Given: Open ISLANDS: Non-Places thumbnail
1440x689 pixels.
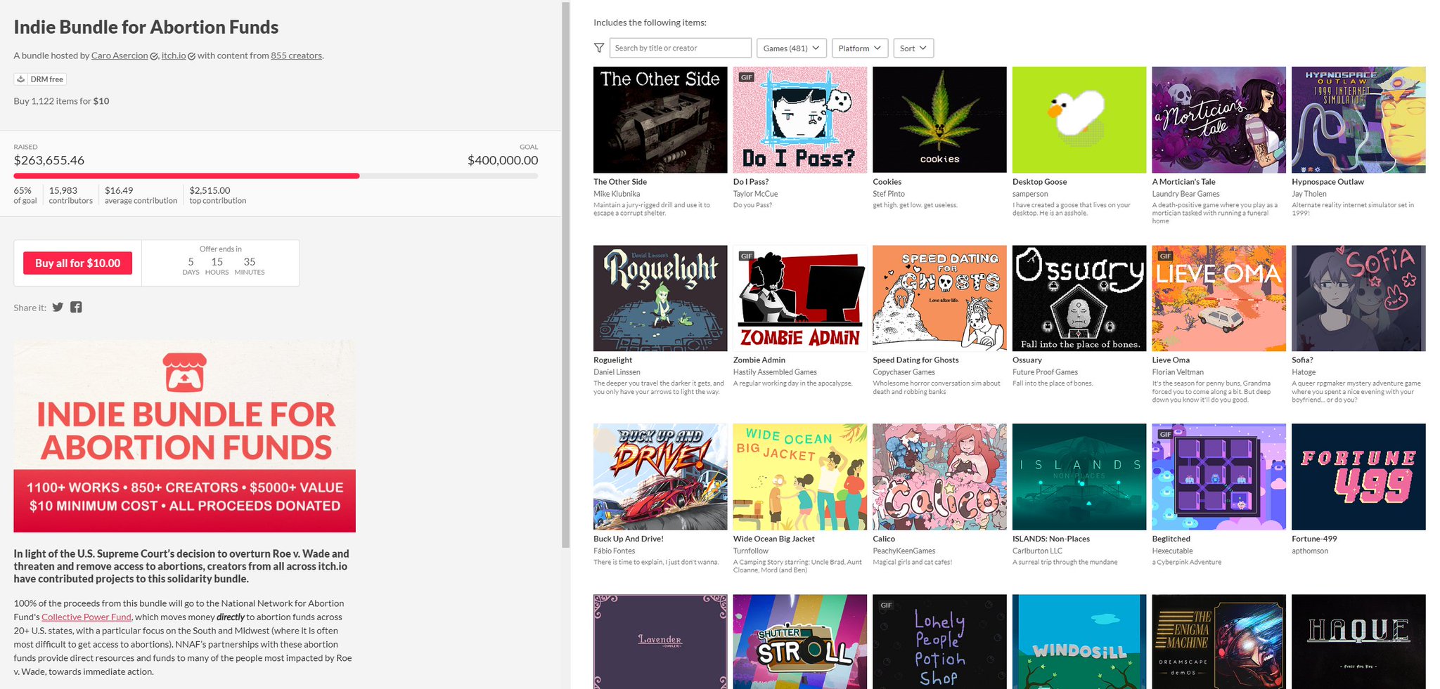Looking at the screenshot, I should (x=1079, y=477).
